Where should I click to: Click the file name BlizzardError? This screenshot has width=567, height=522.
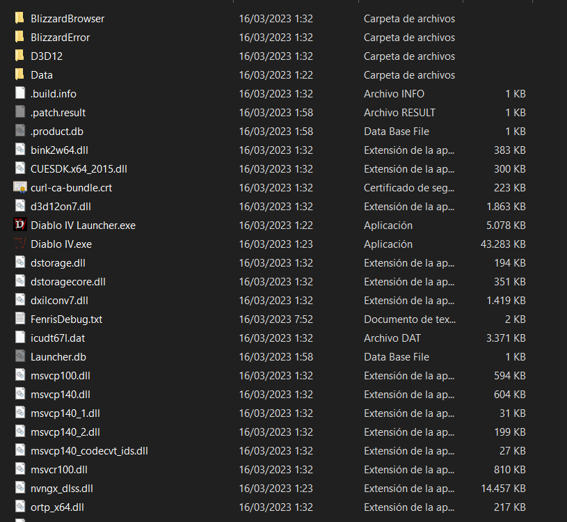click(x=61, y=38)
